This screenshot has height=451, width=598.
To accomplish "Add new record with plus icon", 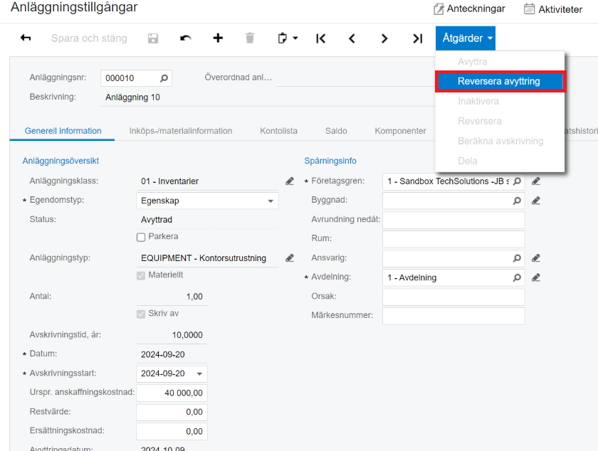I will coord(218,38).
